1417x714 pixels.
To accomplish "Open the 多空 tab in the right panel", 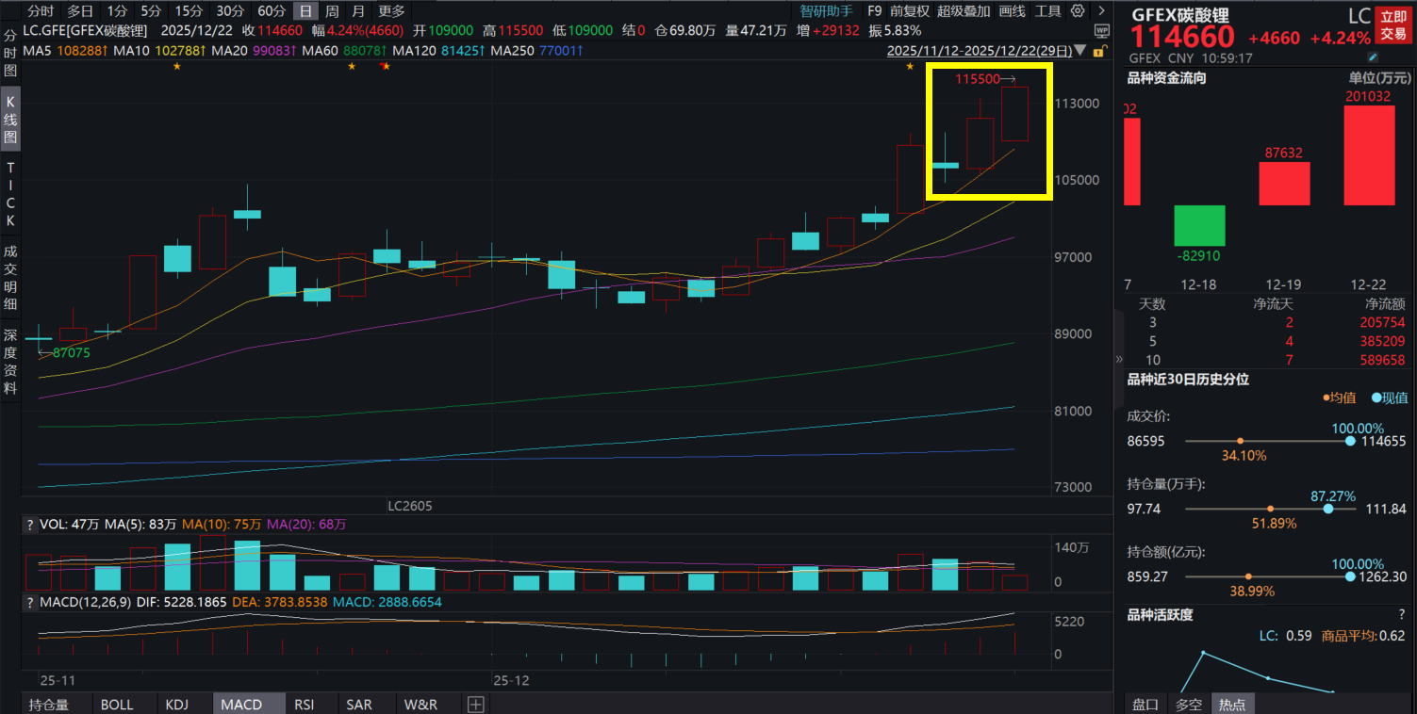I will click(x=1188, y=705).
